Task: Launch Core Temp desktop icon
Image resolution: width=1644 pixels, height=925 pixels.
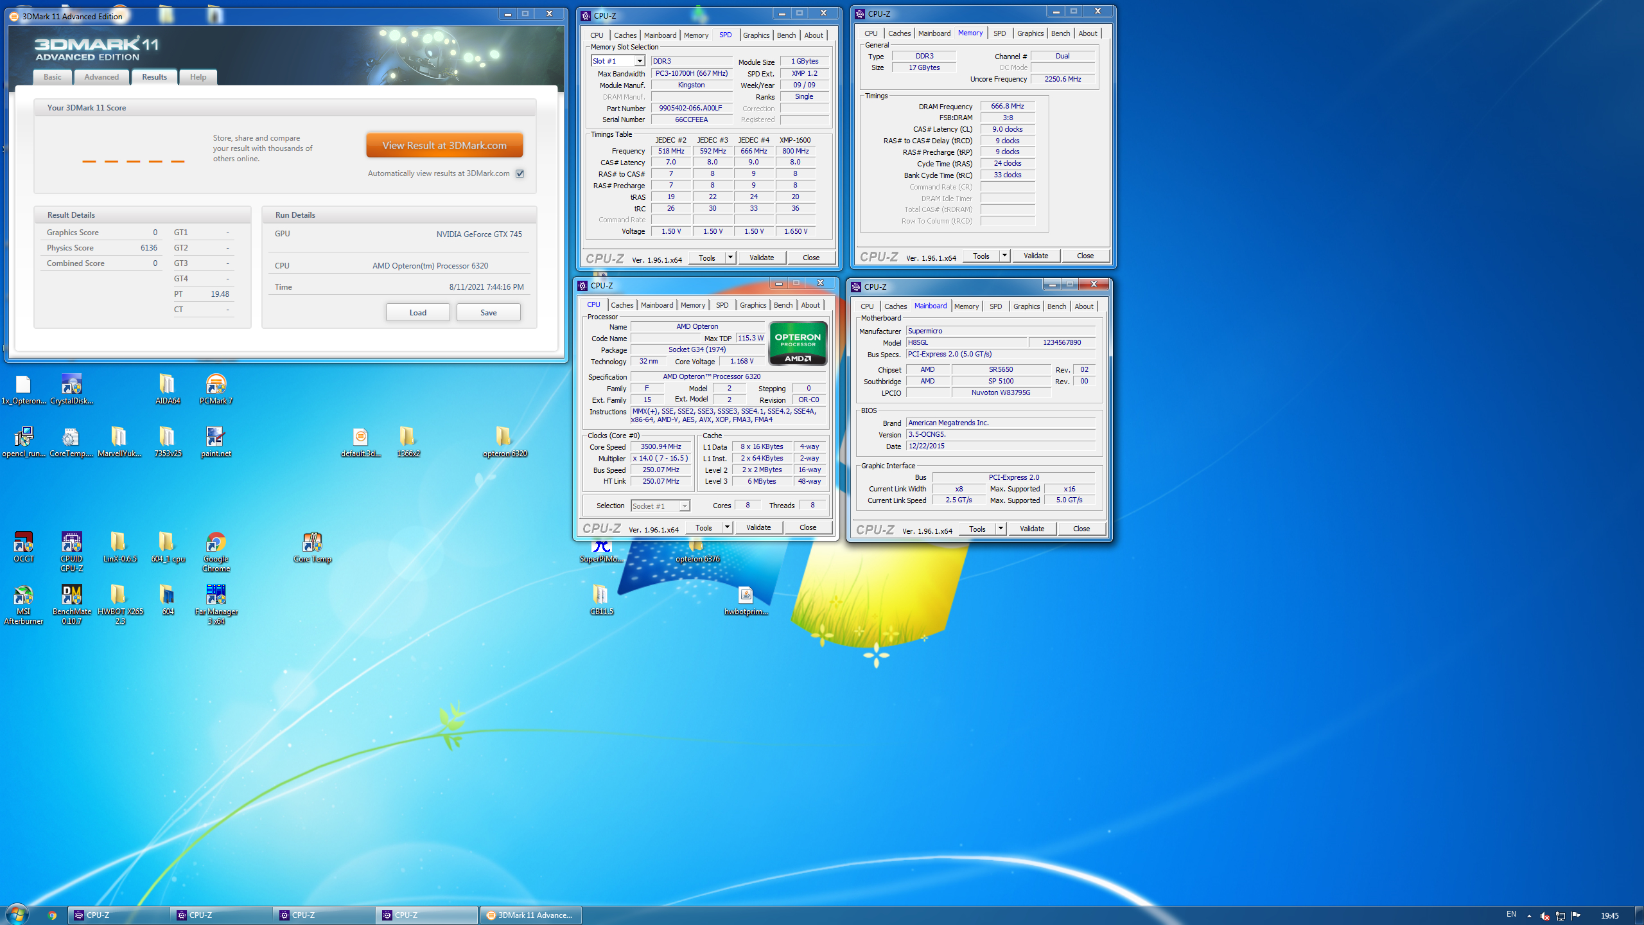Action: 312,547
